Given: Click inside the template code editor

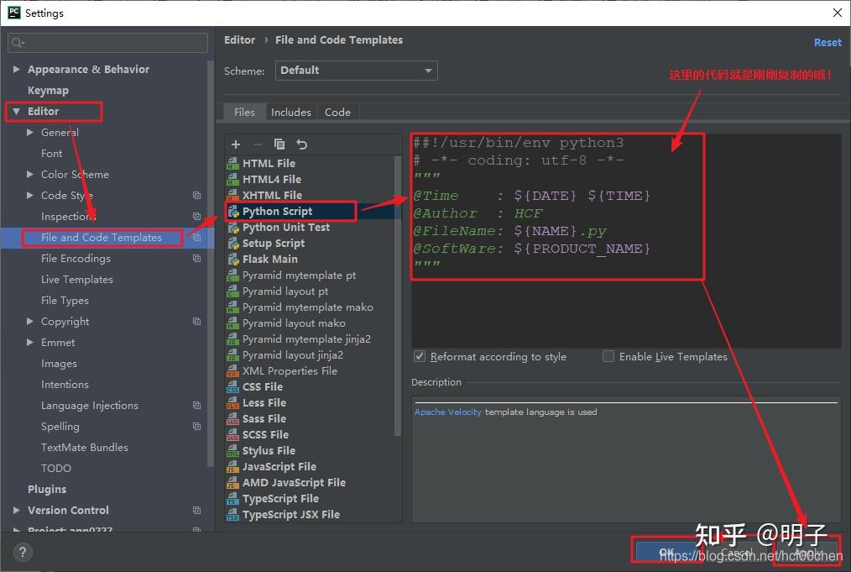Looking at the screenshot, I should pyautogui.click(x=626, y=240).
